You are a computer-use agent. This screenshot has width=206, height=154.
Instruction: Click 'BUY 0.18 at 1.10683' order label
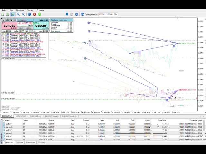[x=8, y=59]
